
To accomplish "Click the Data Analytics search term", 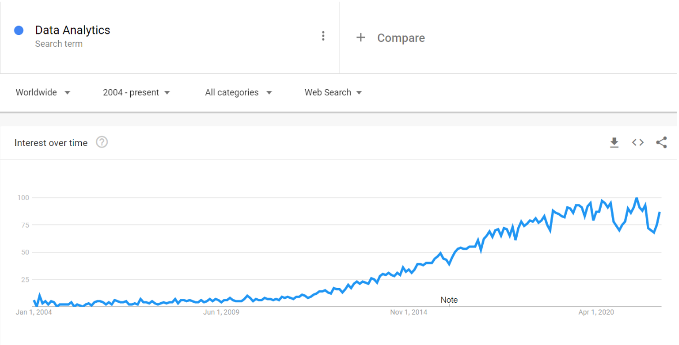I will coord(73,30).
